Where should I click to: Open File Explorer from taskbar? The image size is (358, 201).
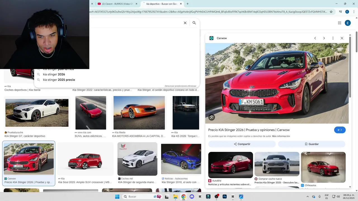click(175, 197)
